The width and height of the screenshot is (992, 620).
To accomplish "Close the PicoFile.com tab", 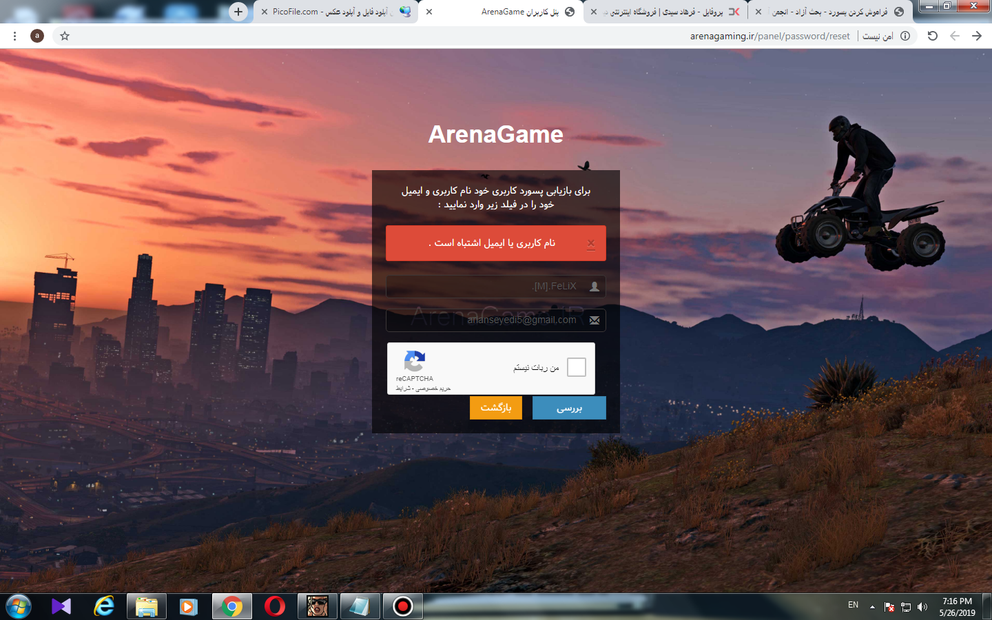I will coord(265,12).
